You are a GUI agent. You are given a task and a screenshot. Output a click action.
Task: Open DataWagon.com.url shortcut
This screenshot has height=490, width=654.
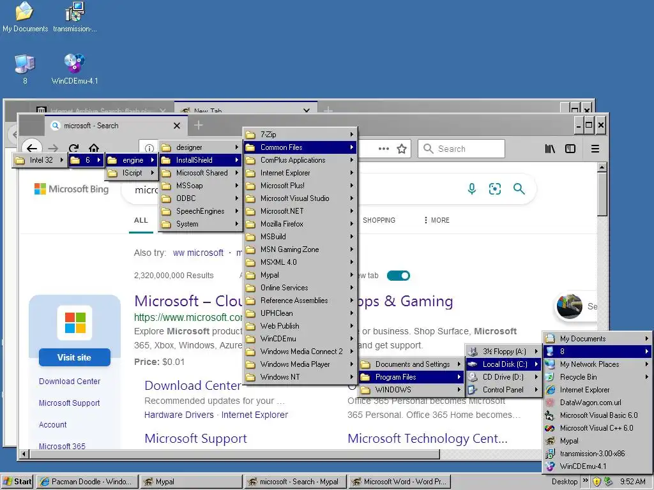coord(597,403)
